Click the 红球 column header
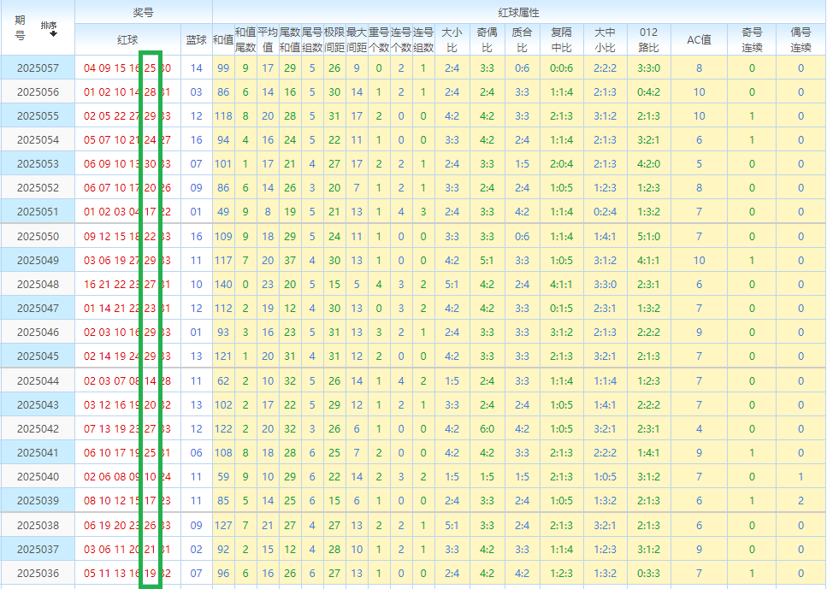The height and width of the screenshot is (589, 827). (127, 39)
